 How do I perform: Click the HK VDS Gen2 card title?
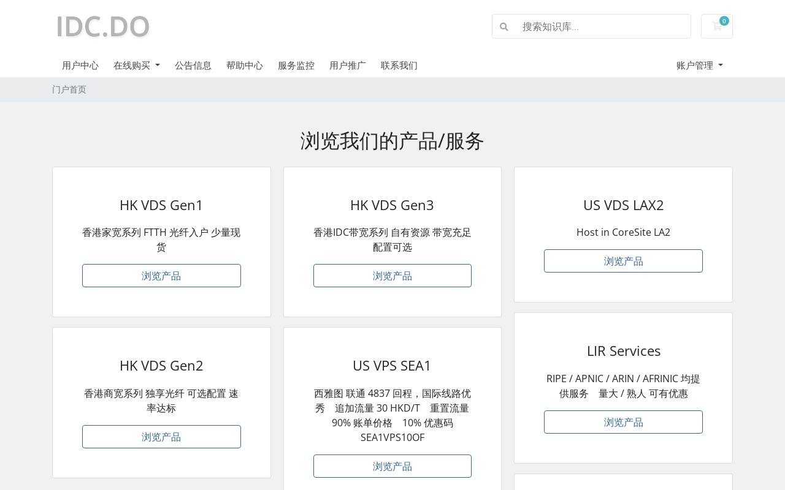[161, 366]
